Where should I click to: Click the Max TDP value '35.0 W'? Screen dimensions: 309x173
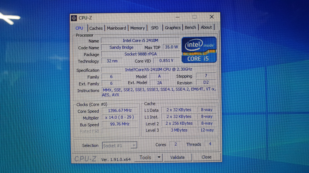[171, 47]
